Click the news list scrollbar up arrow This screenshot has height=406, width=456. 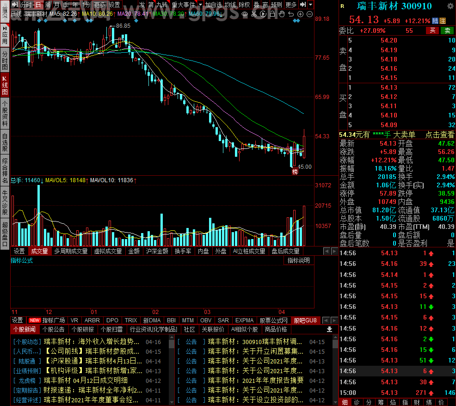(x=172, y=338)
